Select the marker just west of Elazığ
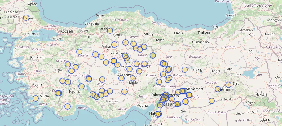The height and width of the screenshot is (126, 282). point(185,70)
